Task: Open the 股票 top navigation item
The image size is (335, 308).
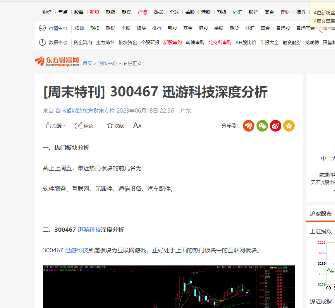Action: pyautogui.click(x=79, y=12)
